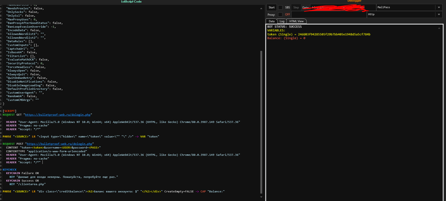This screenshot has height=201, width=446.
Task: Click the KEYCHAIN Failure OR line
Action: click(23, 173)
